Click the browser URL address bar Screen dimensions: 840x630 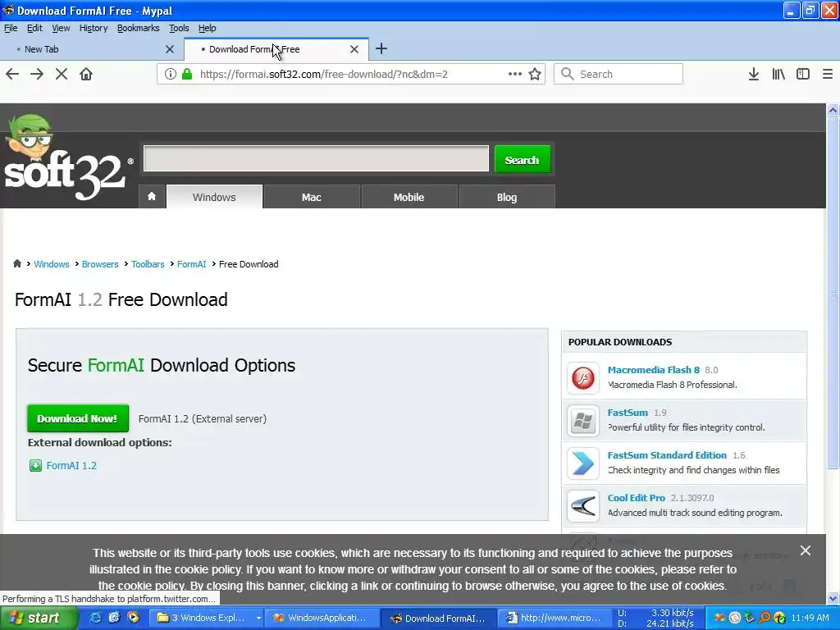click(x=351, y=74)
